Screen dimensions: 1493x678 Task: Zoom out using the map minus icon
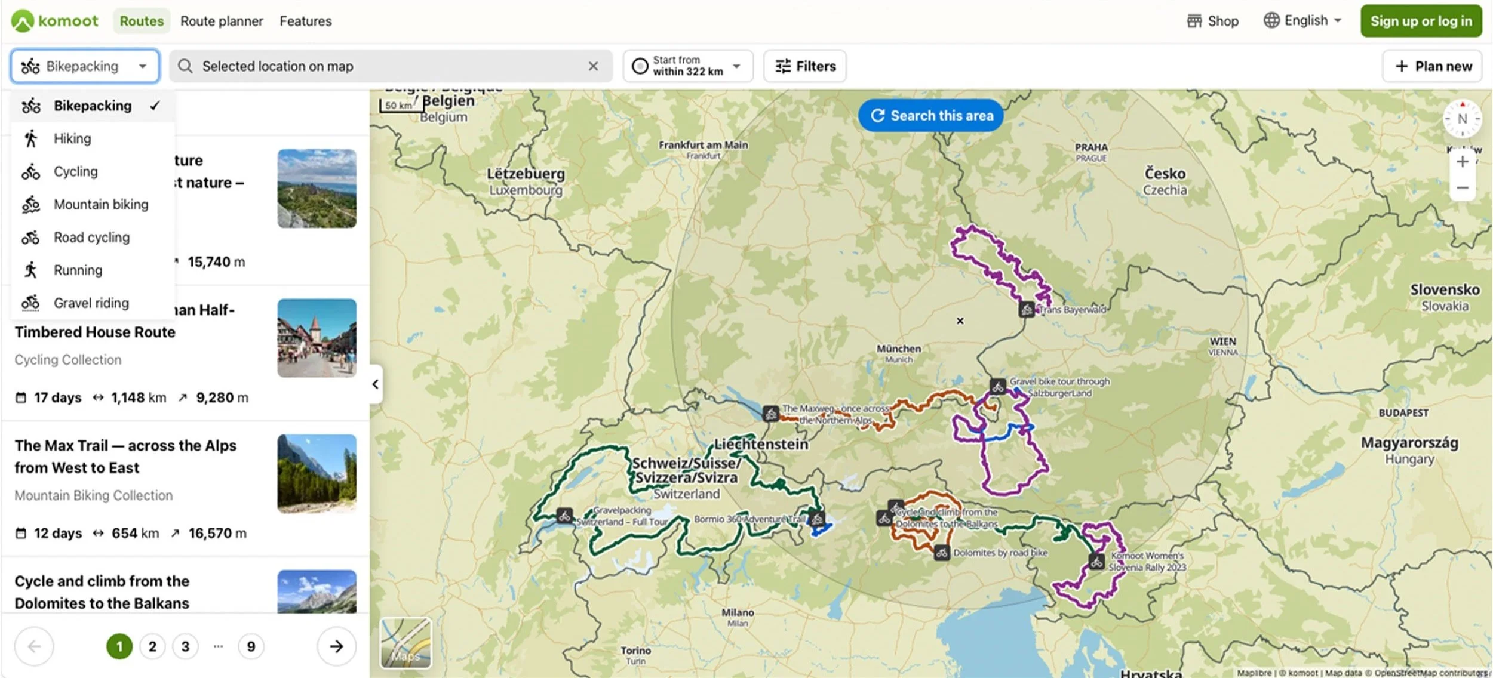coord(1462,188)
